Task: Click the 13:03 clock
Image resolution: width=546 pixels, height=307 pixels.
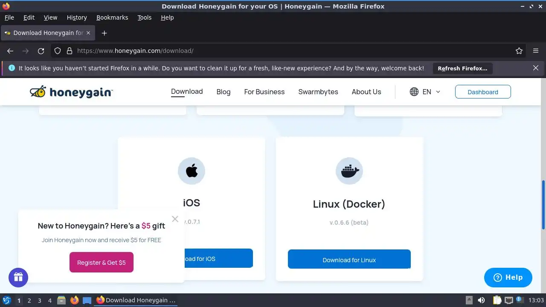Action: [536, 300]
